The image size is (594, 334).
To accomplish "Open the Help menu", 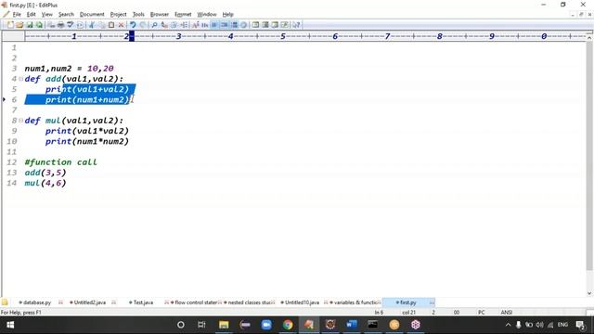I will 227,15.
